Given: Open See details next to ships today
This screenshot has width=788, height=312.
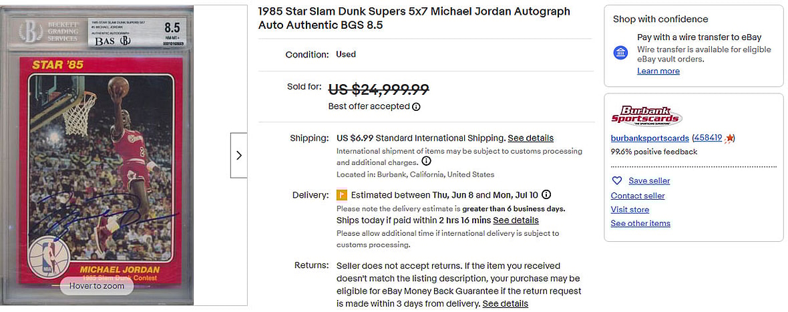Looking at the screenshot, I should [x=516, y=220].
